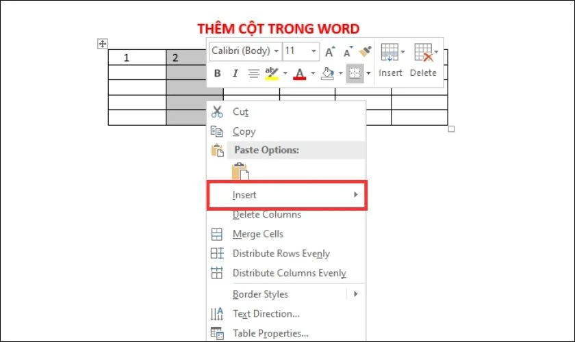The width and height of the screenshot is (575, 342).
Task: Click the Merge Cells icon
Action: tap(217, 234)
